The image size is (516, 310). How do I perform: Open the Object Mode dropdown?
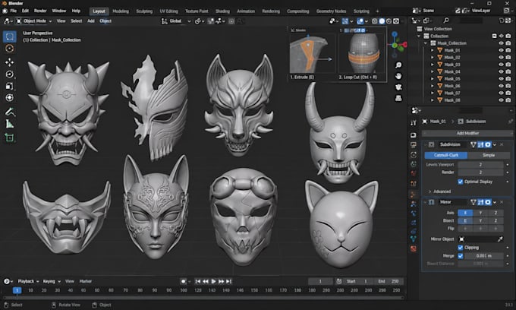(34, 21)
